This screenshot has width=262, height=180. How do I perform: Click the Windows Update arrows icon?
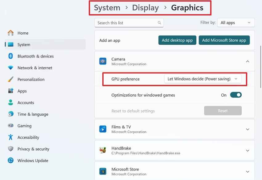coord(10,161)
